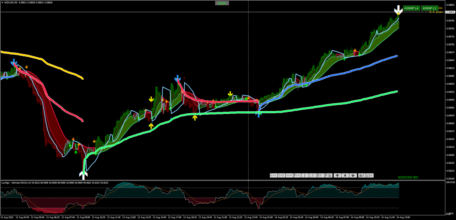
Task: Click the '14 Aug 13:00' time axis label
Action: pyautogui.click(x=403, y=217)
